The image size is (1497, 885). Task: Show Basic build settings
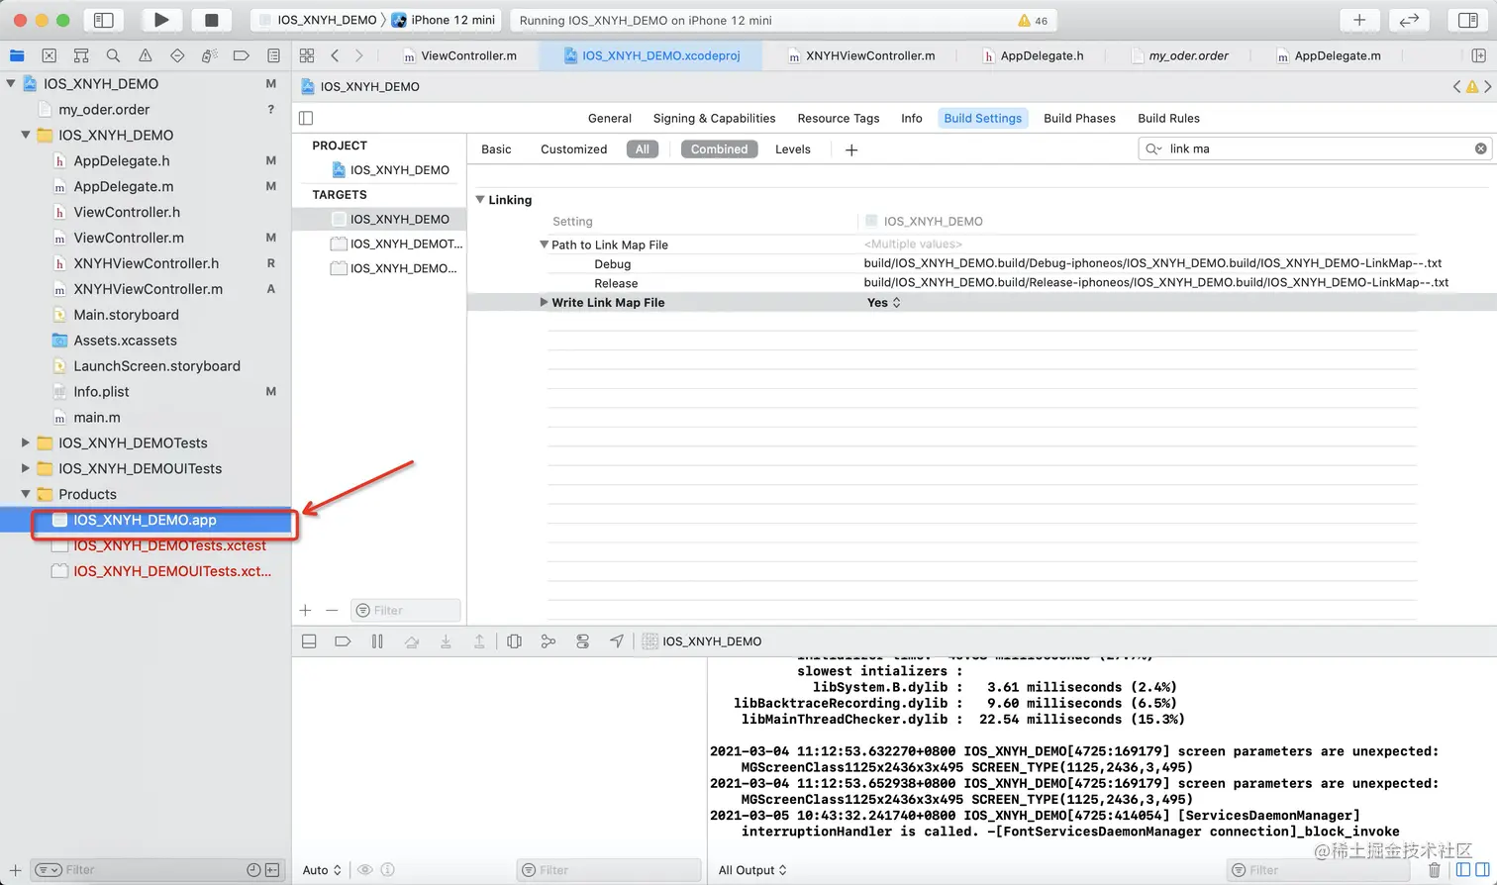click(496, 149)
